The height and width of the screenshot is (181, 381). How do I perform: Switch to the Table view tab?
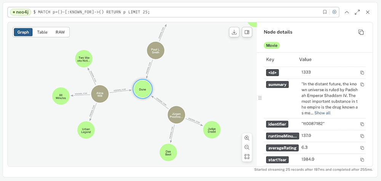pos(42,32)
